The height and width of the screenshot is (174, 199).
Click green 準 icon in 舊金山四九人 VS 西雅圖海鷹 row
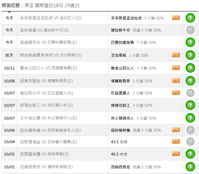coord(190,68)
